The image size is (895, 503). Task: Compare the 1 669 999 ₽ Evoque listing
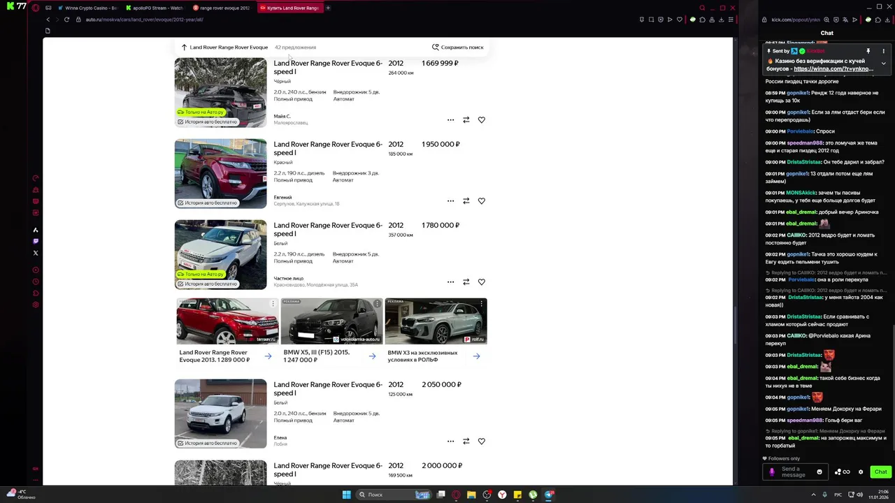coord(466,120)
